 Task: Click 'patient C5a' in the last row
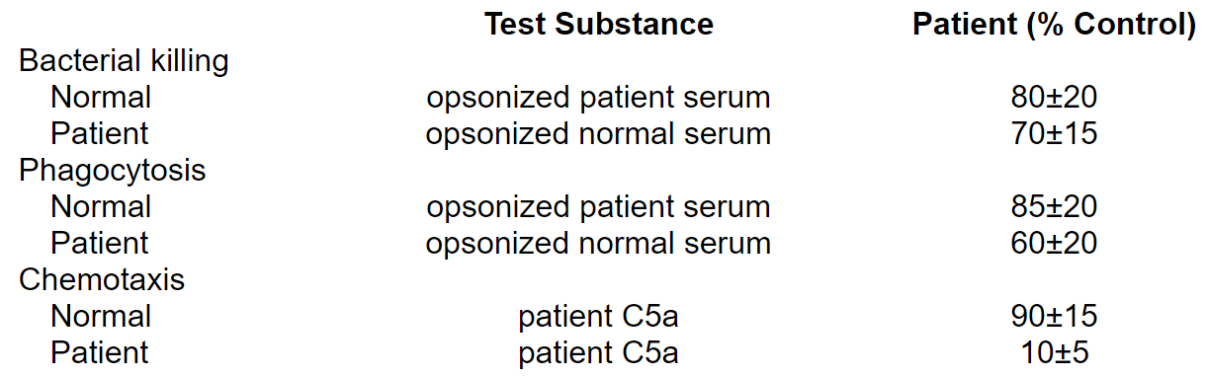(598, 353)
